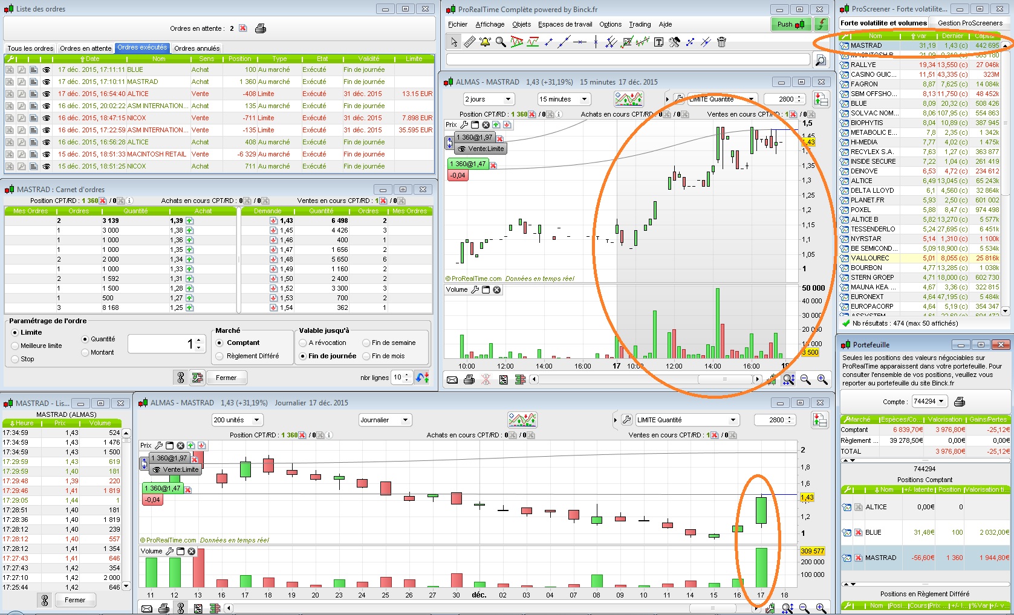The height and width of the screenshot is (615, 1014).
Task: Choose the vertical line drawing tool
Action: (596, 42)
